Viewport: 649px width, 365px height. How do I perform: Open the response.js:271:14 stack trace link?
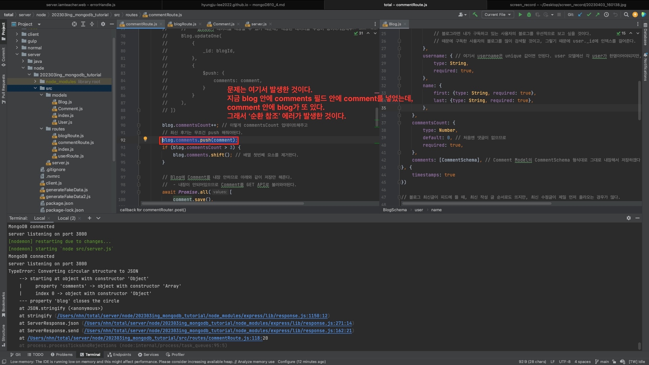[x=218, y=323]
